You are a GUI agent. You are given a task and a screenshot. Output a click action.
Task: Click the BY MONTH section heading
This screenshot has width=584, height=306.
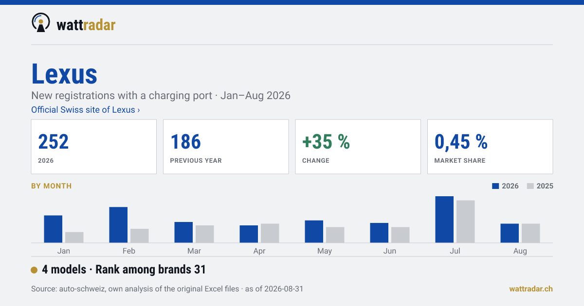[51, 186]
